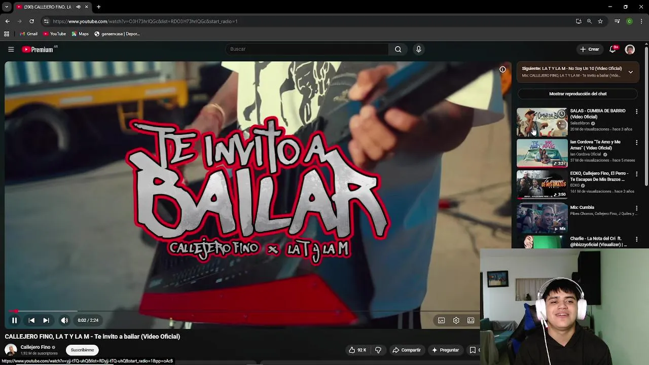Collapse the Siguiente mix playlist panel
This screenshot has width=649, height=365.
(x=631, y=72)
